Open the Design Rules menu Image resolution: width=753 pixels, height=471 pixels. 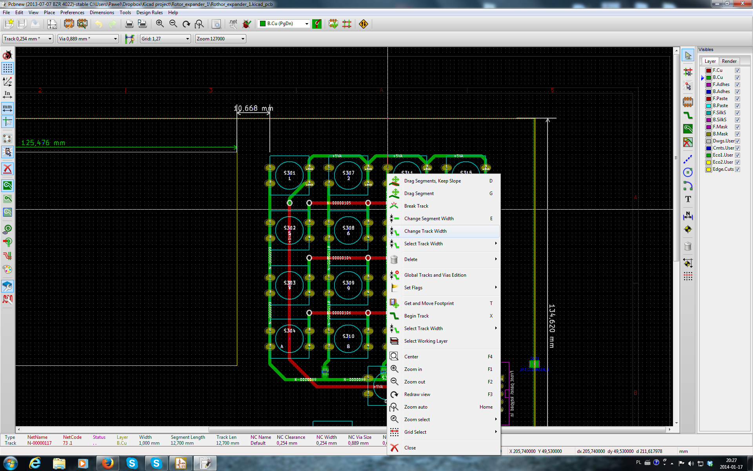[x=149, y=13]
